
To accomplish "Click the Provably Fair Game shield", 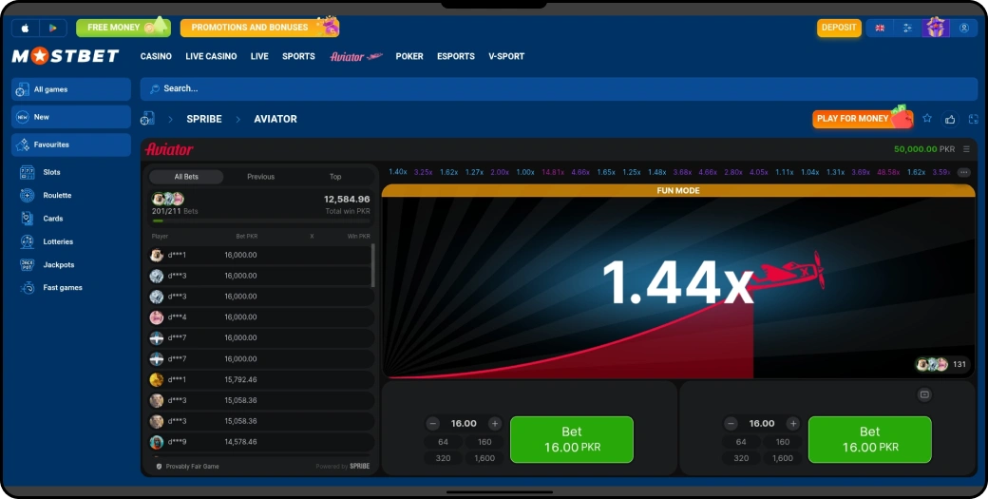I will pyautogui.click(x=159, y=467).
